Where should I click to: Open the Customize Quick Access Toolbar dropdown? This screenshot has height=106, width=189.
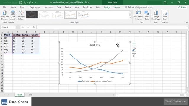[x=35, y=2]
